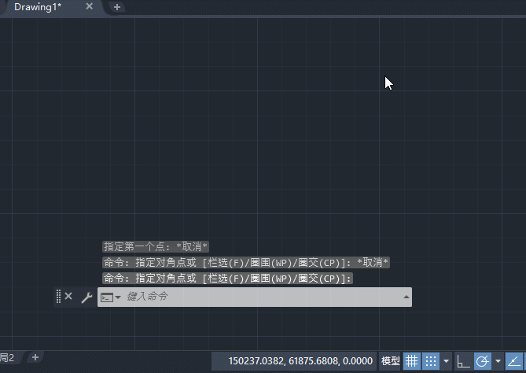Add a new layout with plus button
Screen dimensions: 526x373
coord(35,357)
